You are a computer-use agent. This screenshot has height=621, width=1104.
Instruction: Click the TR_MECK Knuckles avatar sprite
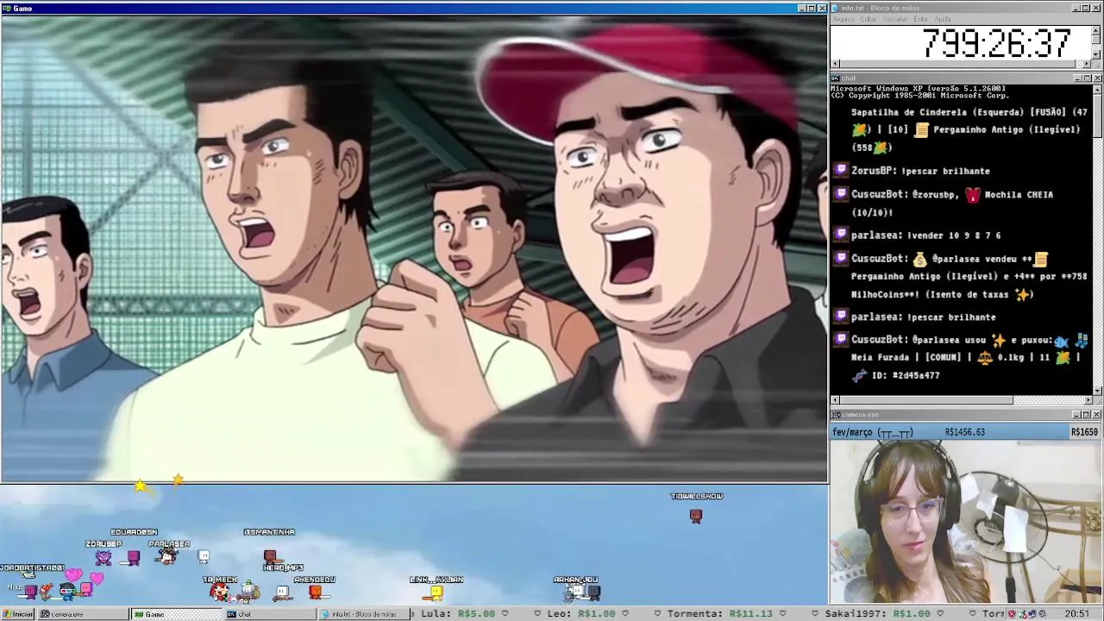pos(221,592)
